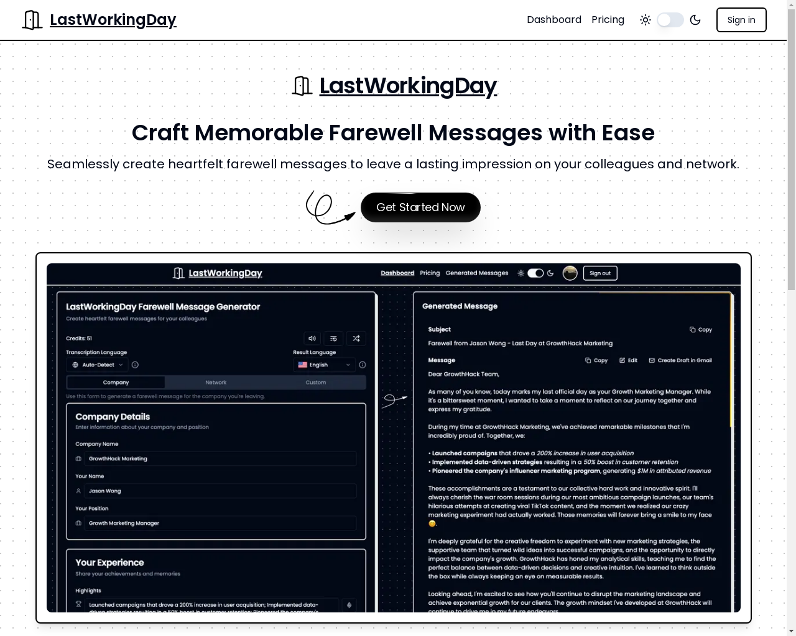Screen dimensions: 796x636
Task: Select Pricing in the preview's navigation
Action: 430,273
